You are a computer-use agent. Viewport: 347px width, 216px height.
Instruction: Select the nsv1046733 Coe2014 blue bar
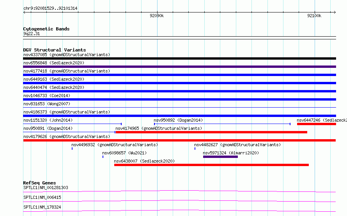pyautogui.click(x=179, y=99)
